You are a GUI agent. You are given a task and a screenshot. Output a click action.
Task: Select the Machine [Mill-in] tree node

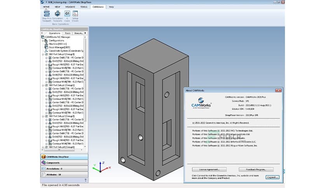tap(58, 44)
